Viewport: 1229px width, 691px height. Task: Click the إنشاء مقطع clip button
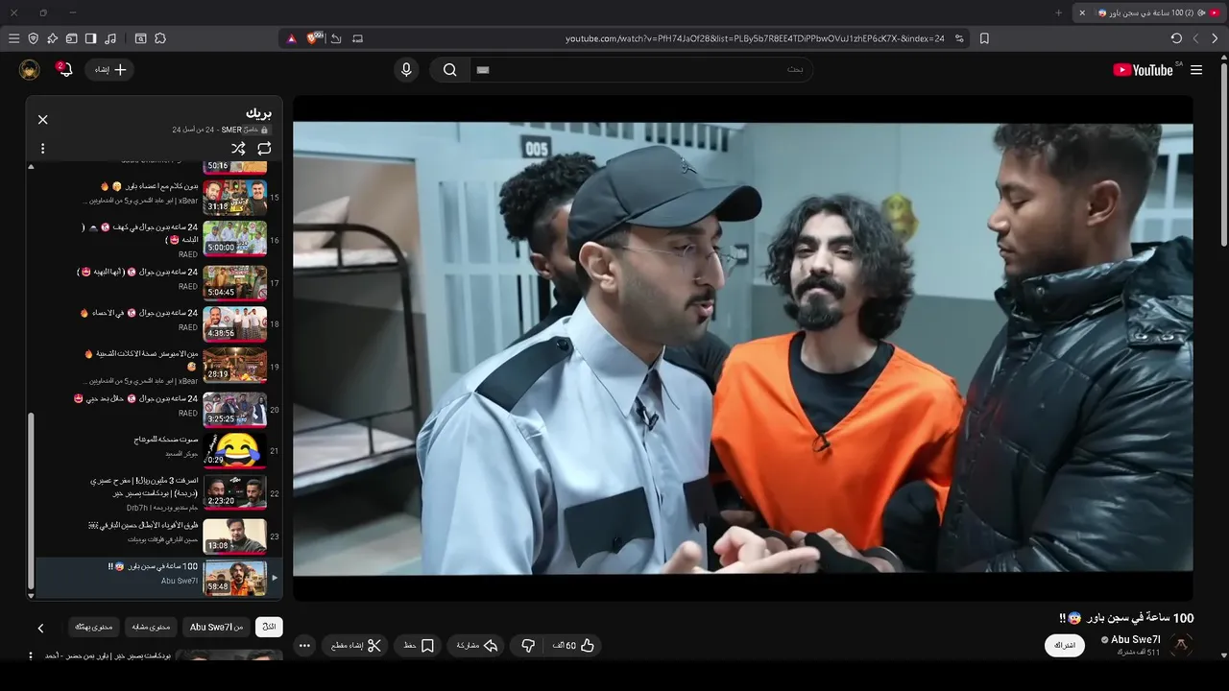coord(355,646)
